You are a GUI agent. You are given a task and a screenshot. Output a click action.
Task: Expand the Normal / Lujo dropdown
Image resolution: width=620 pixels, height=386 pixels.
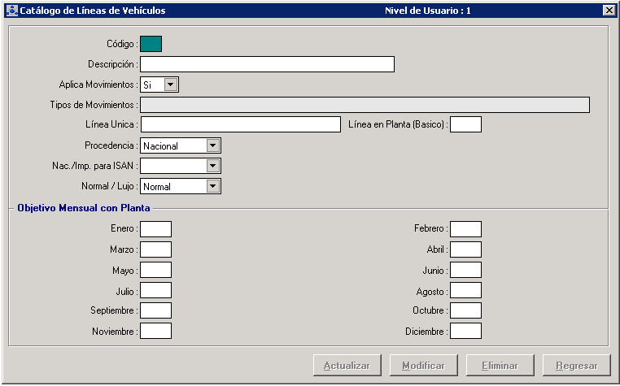click(x=212, y=186)
